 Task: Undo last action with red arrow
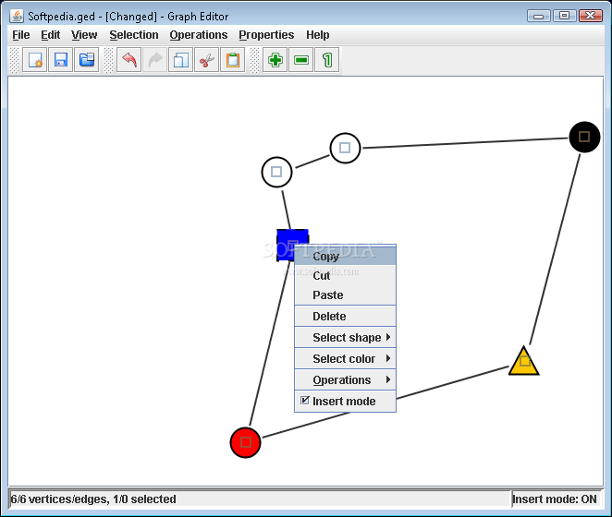129,60
